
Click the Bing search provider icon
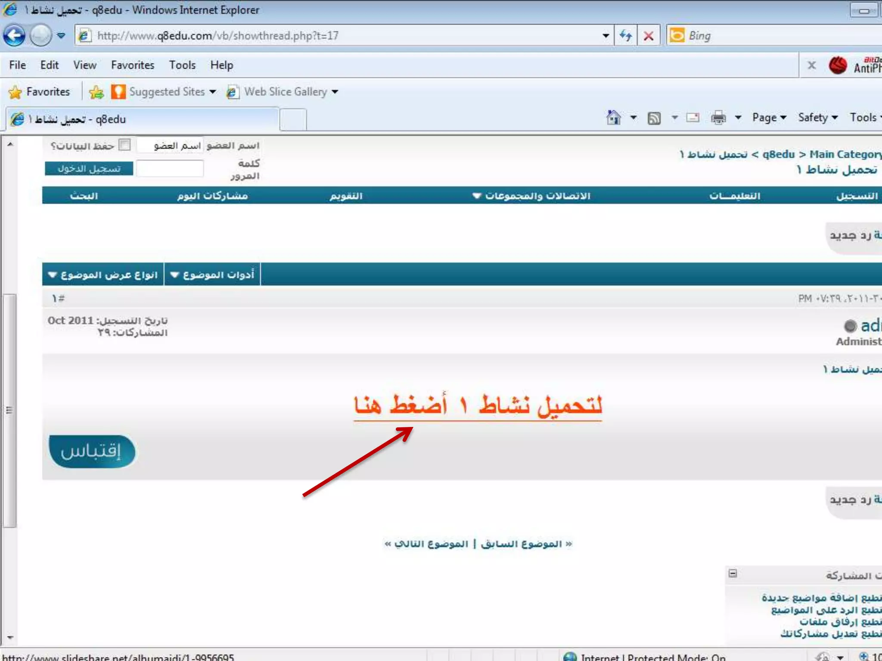coord(677,35)
